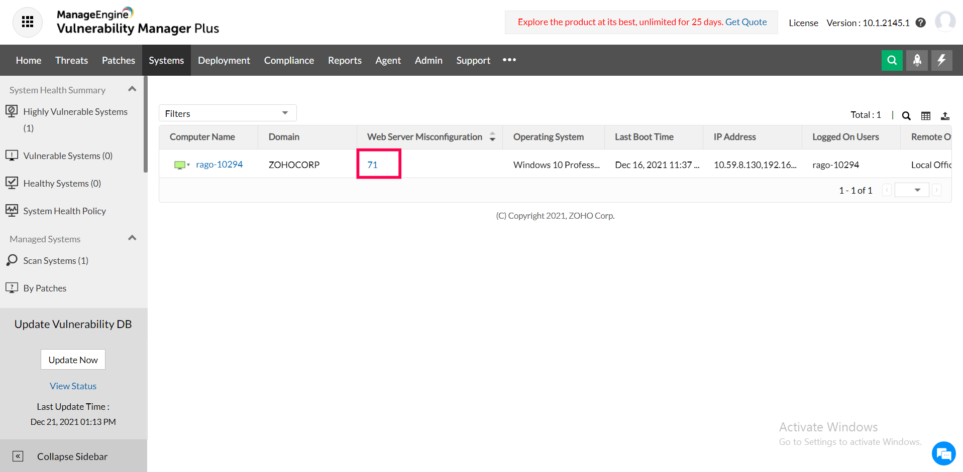Open the user profile avatar

pos(945,22)
